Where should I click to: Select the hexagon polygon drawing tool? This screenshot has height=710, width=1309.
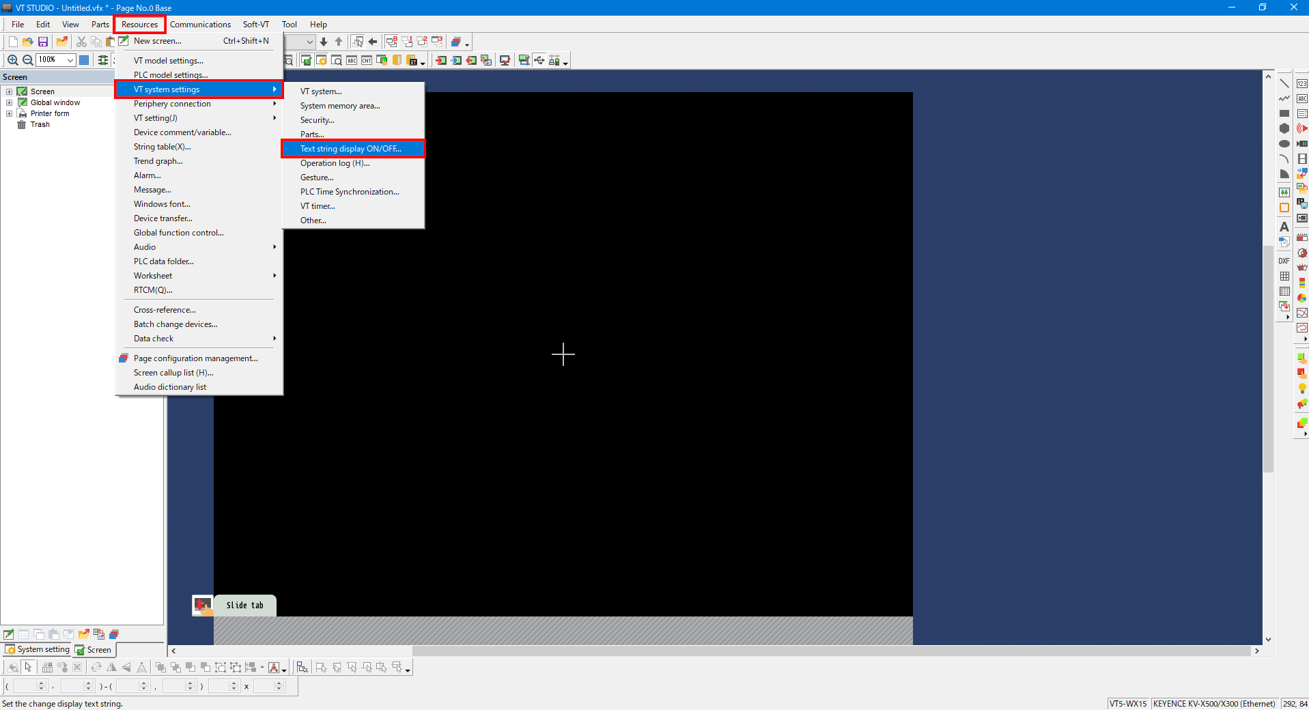[1284, 128]
